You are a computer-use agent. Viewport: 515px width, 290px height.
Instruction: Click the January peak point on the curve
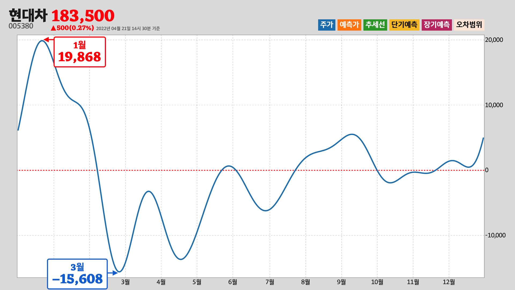pyautogui.click(x=42, y=41)
